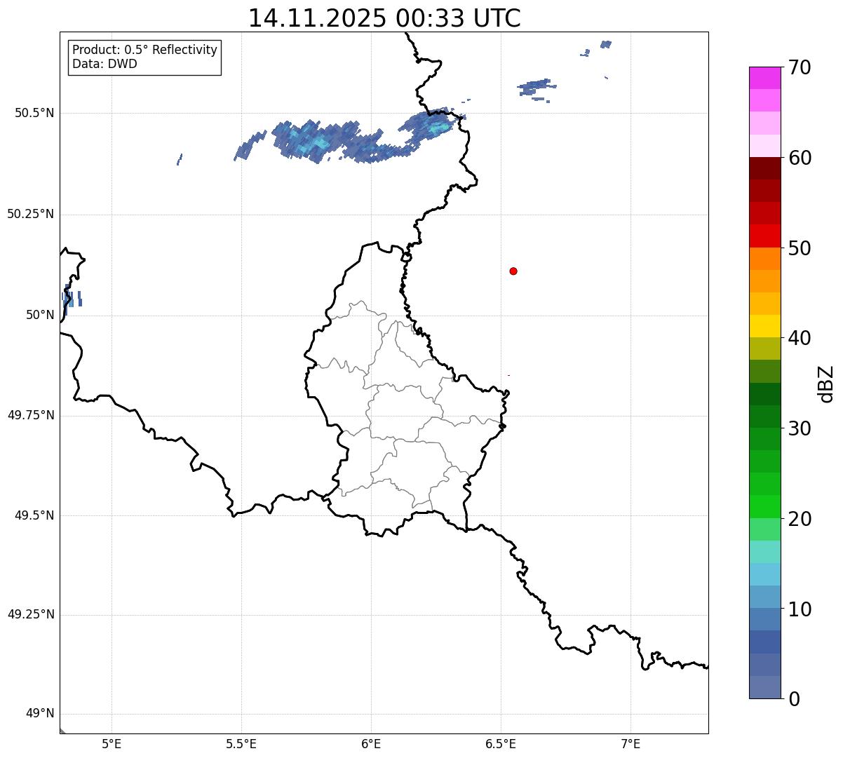
Task: Click the 49°N latitude label
Action: (39, 714)
